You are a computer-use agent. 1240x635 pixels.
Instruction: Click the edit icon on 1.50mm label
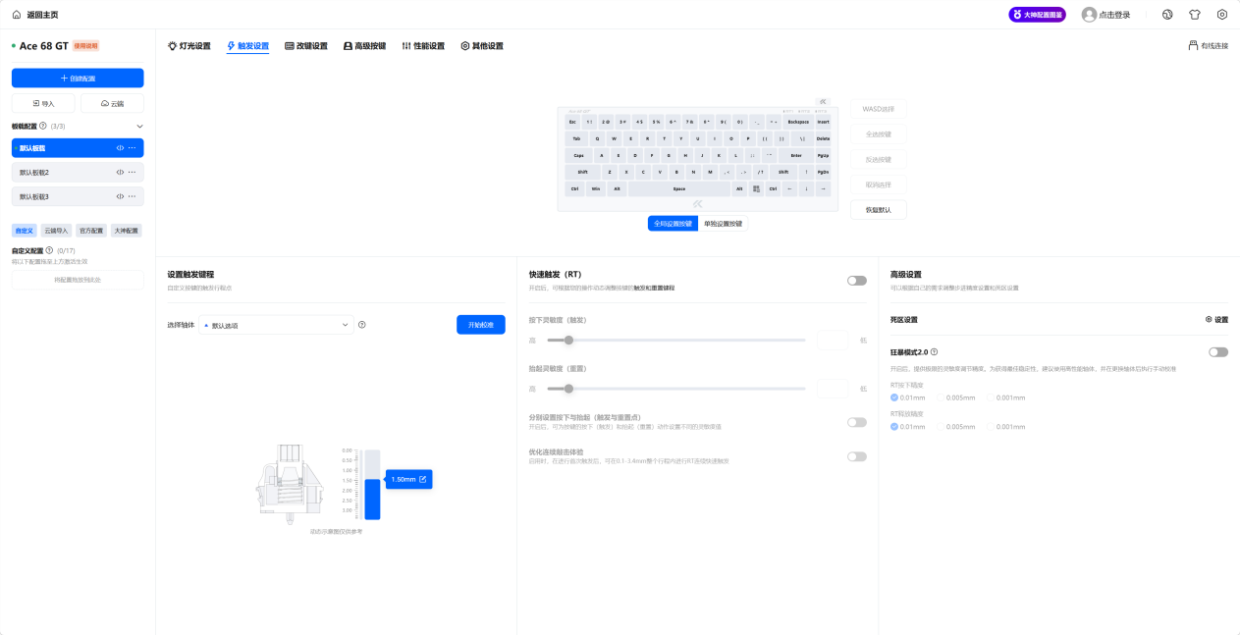423,479
